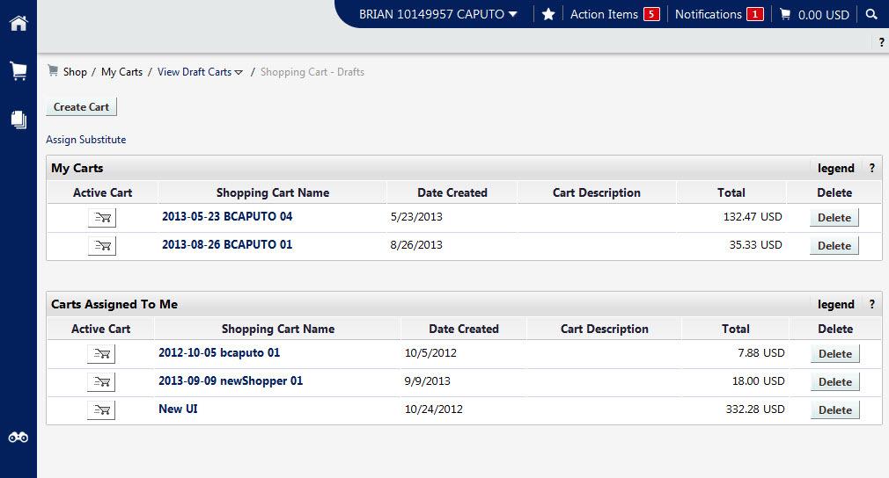
Task: Activate cart 2013-09-09 newShopper 01 via its cart icon
Action: click(101, 382)
